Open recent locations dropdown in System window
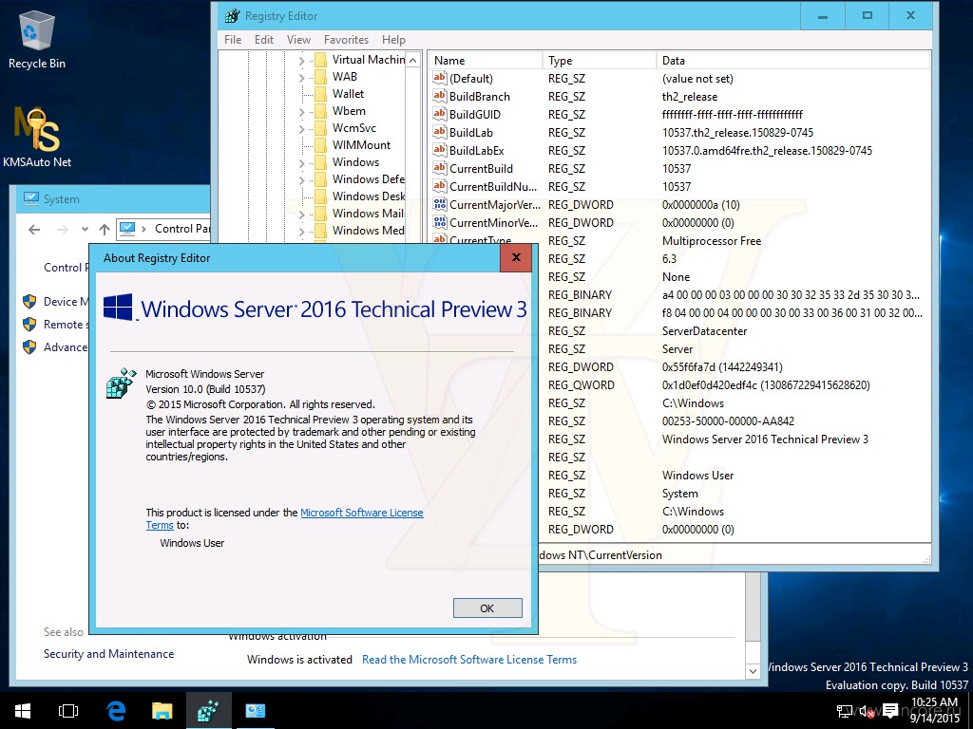The width and height of the screenshot is (973, 729). coord(85,230)
